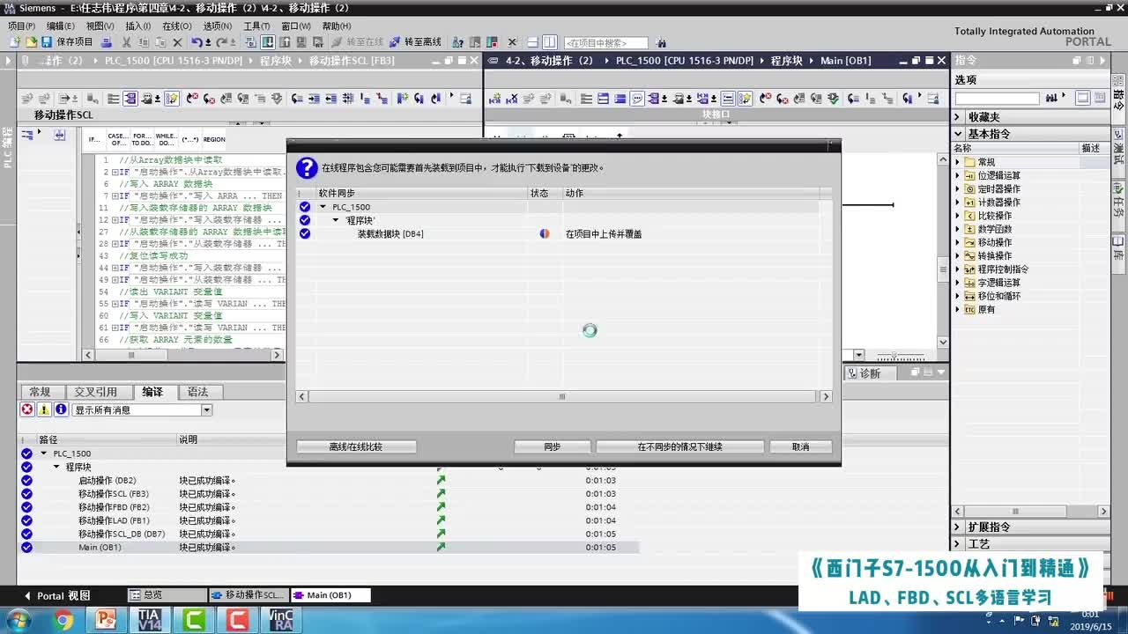Image resolution: width=1128 pixels, height=634 pixels.
Task: Open the 工具(T) menu
Action: tap(256, 26)
